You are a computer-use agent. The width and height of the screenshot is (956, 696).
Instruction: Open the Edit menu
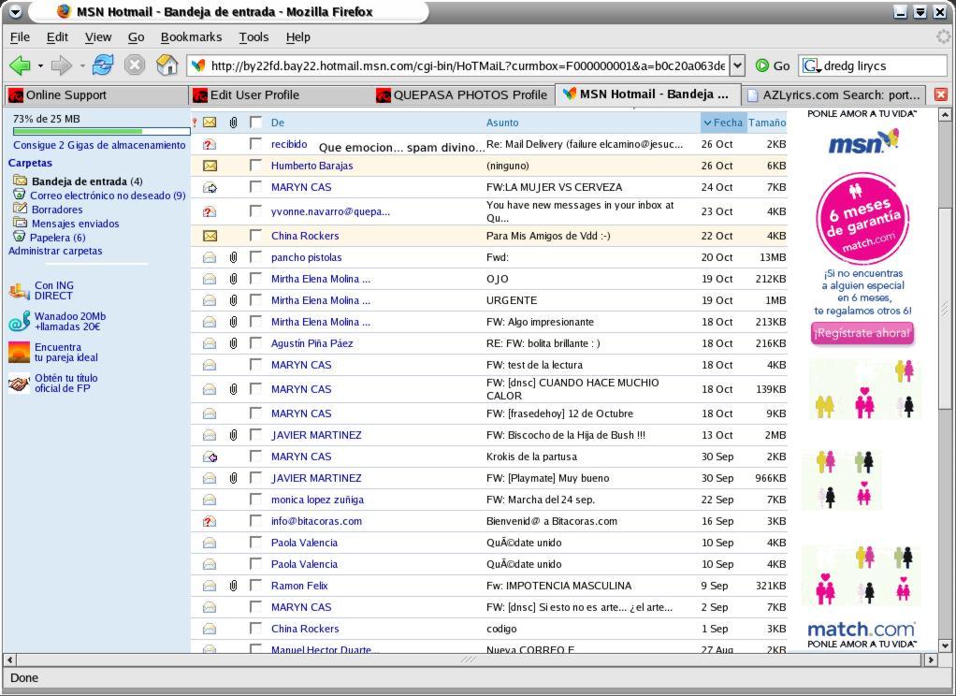click(57, 37)
